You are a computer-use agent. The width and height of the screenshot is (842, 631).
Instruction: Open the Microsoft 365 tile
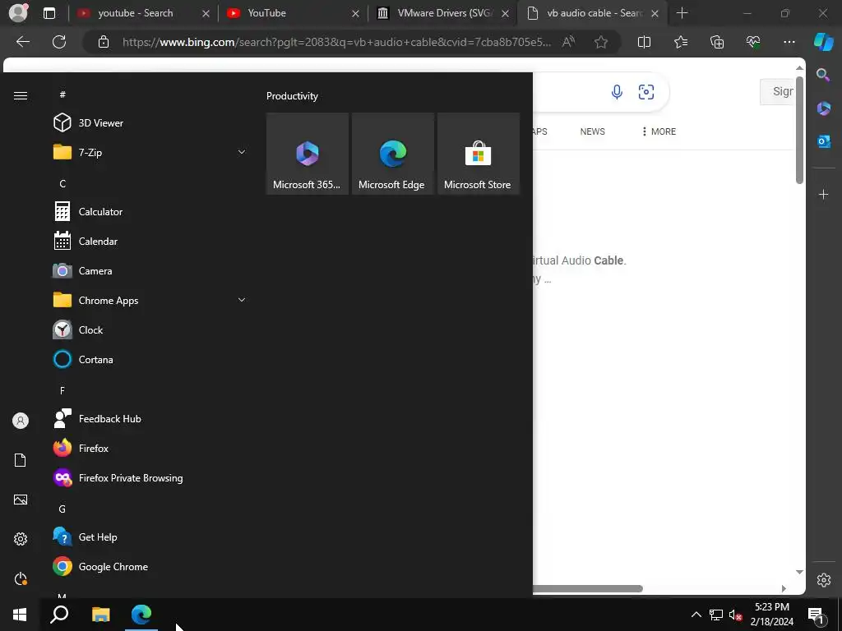coord(308,154)
